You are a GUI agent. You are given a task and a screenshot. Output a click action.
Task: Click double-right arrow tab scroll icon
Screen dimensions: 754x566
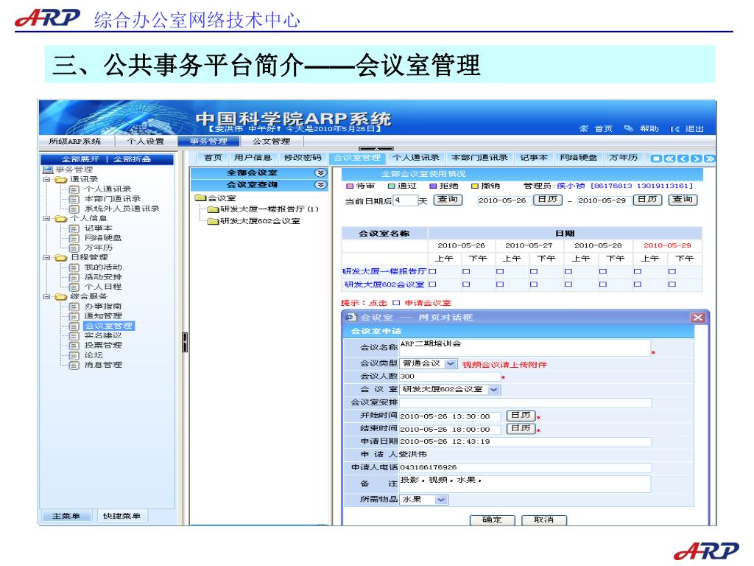(709, 158)
